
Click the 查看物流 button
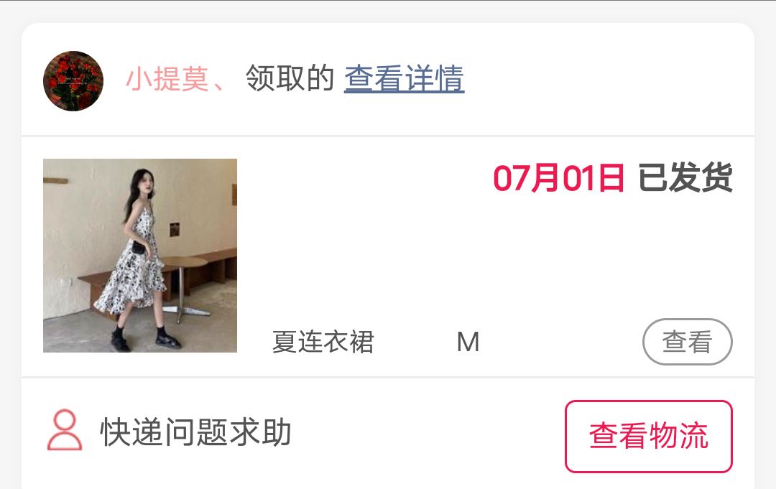(x=649, y=436)
